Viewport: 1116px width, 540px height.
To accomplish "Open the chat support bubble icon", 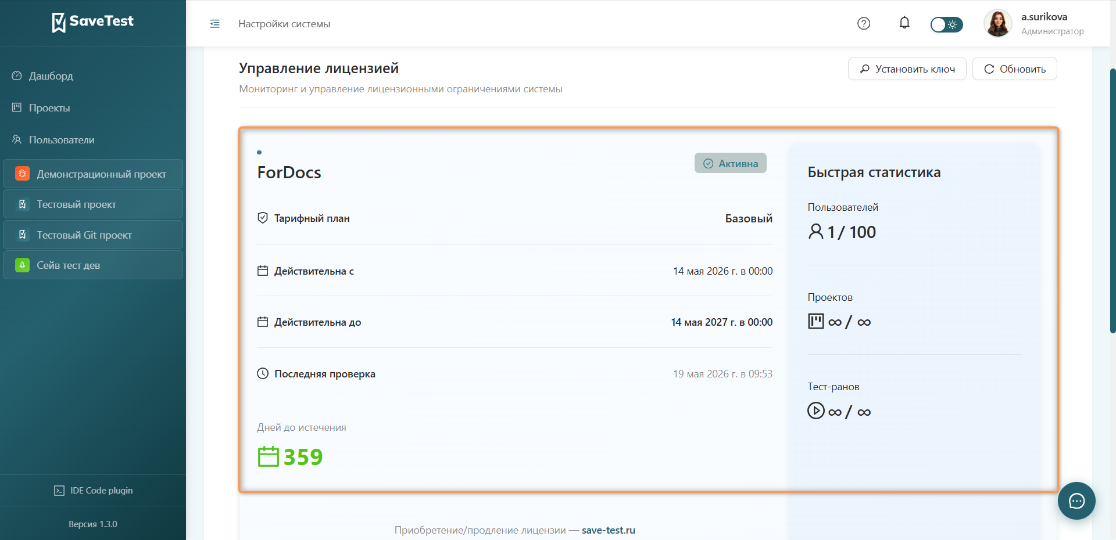I will (1076, 501).
